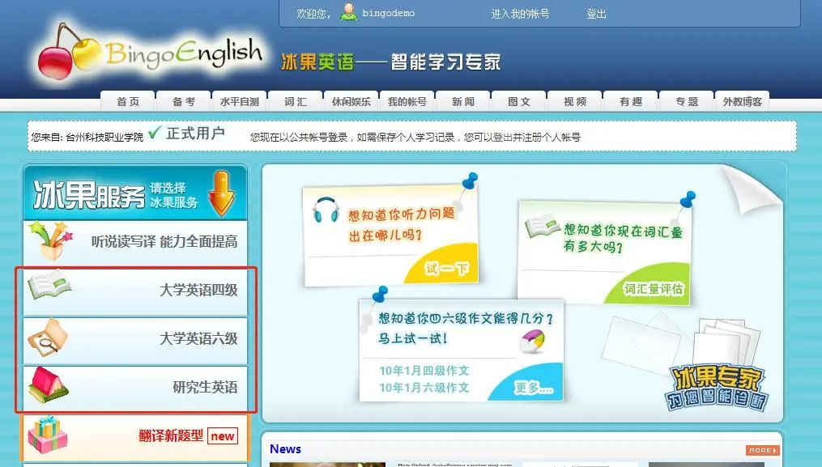
Task: Click the gift box icon beside 翻译新题型
Action: click(x=48, y=435)
